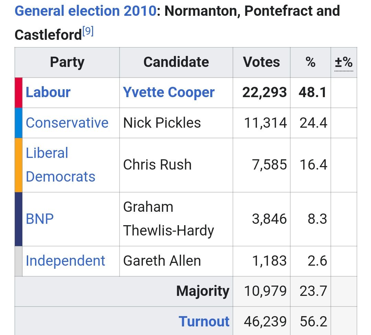Click the BNP party link

point(40,219)
